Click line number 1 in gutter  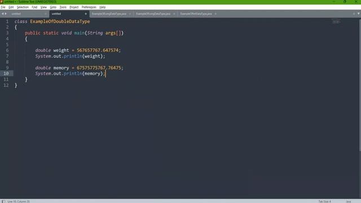tap(7, 21)
